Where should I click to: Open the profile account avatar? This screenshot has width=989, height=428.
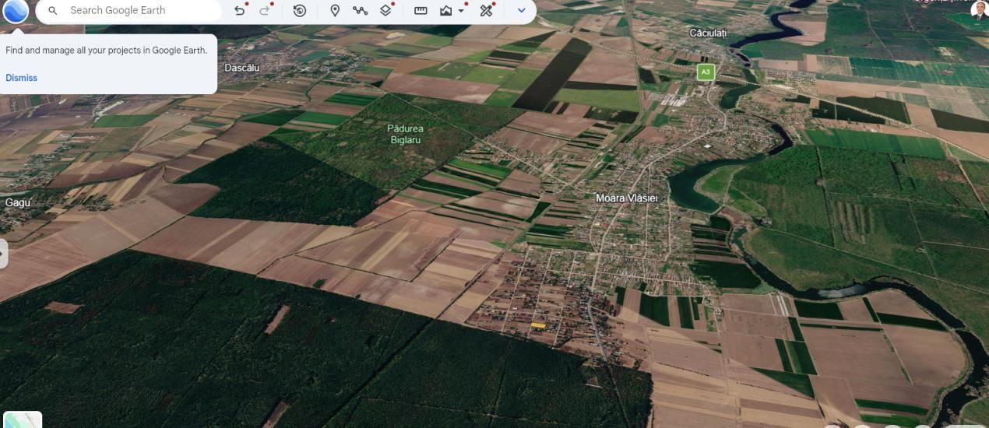[979, 10]
